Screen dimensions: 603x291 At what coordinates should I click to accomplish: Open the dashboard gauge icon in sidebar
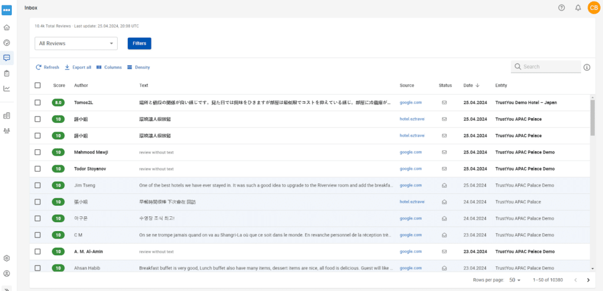pyautogui.click(x=6, y=42)
